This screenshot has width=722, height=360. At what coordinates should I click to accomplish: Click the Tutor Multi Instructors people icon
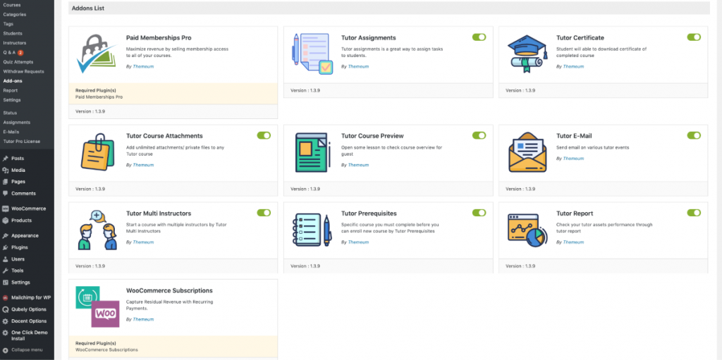click(97, 230)
